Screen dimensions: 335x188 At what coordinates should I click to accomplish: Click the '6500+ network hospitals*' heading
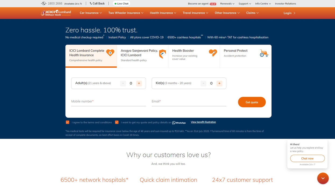[x=94, y=180]
